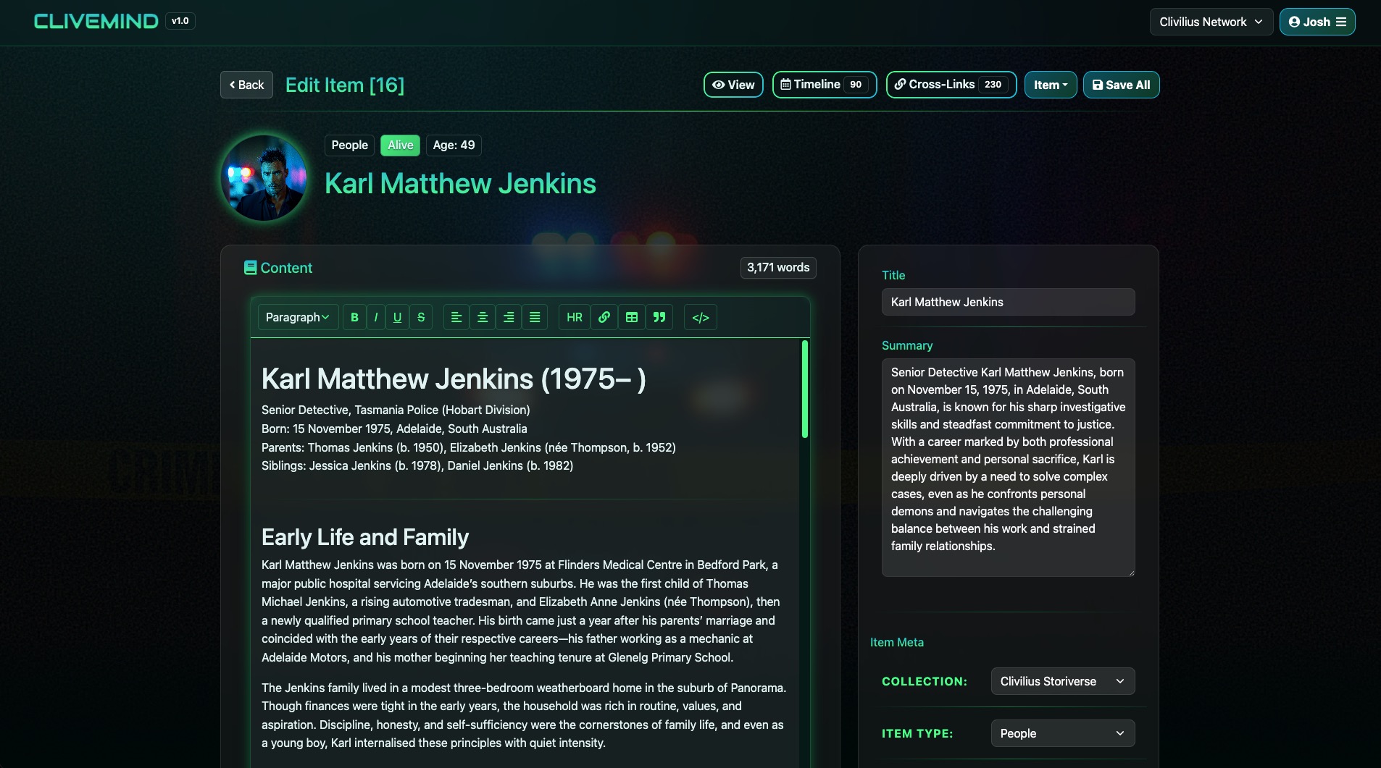Apply strikethrough formatting
Viewport: 1381px width, 768px height.
[x=421, y=317]
